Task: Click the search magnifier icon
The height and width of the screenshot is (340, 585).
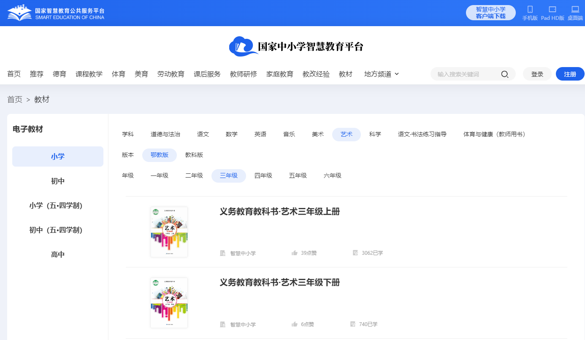Action: [505, 74]
